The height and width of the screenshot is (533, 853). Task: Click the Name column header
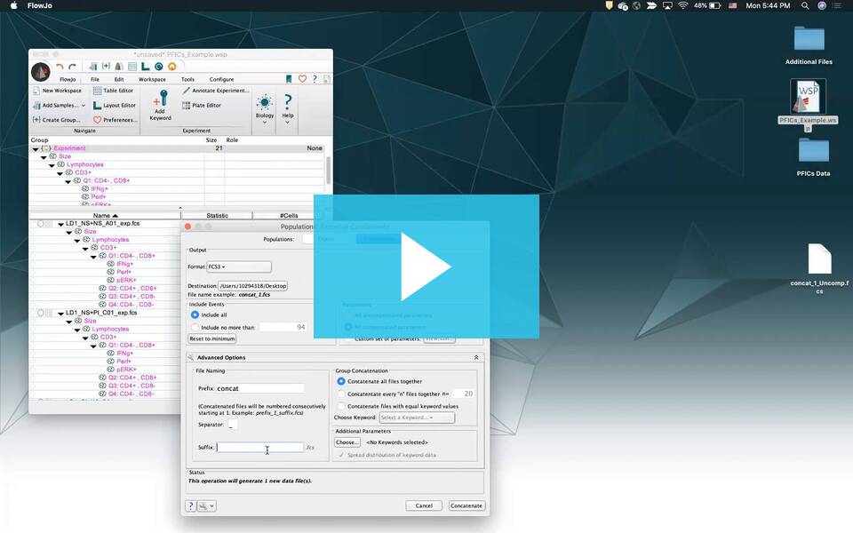click(x=105, y=215)
